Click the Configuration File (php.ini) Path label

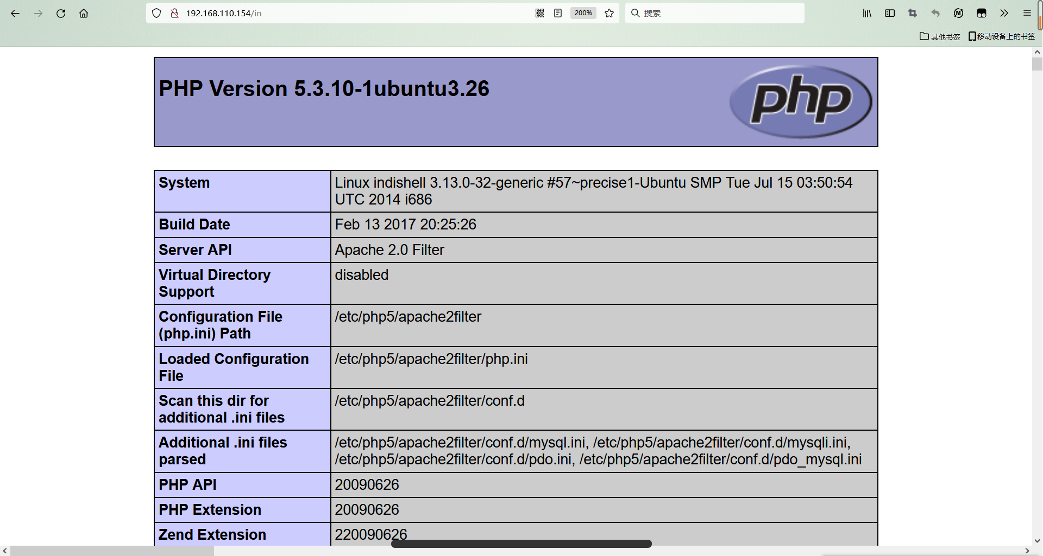pyautogui.click(x=221, y=325)
